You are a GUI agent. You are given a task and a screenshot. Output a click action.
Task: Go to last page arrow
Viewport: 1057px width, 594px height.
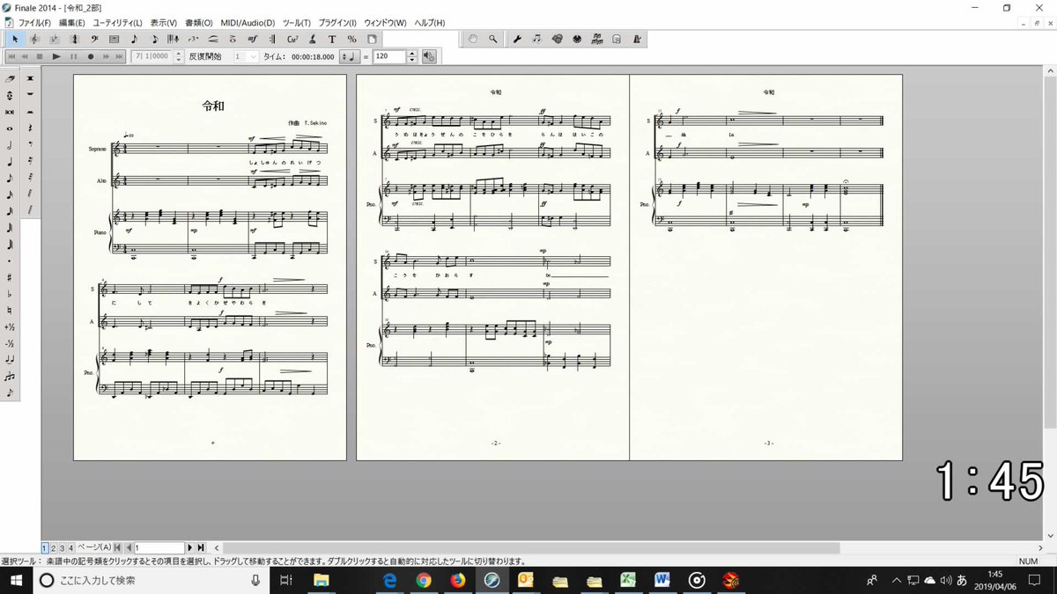[201, 547]
